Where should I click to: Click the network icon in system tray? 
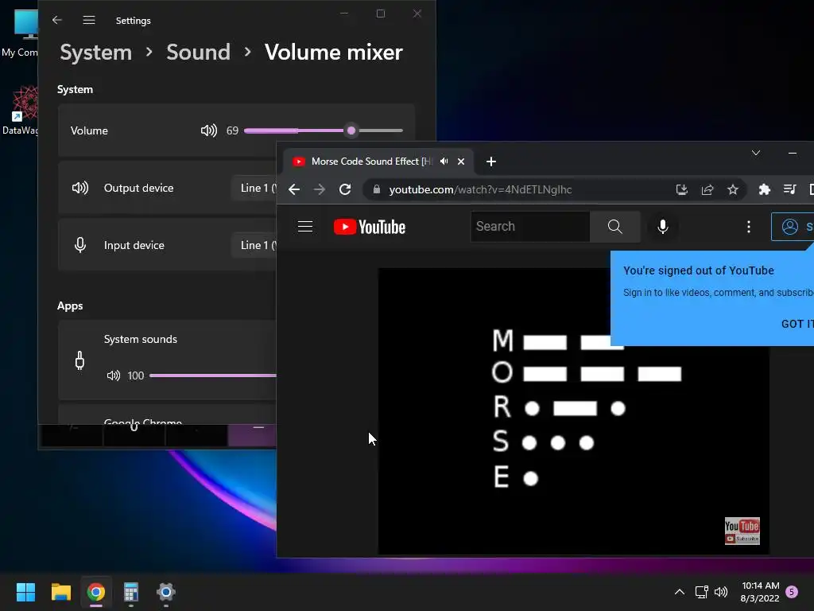[701, 592]
